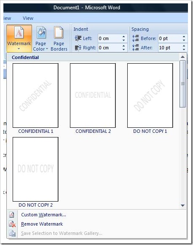Decrease Indent Right with down arrow
The width and height of the screenshot is (193, 245).
tap(123, 49)
